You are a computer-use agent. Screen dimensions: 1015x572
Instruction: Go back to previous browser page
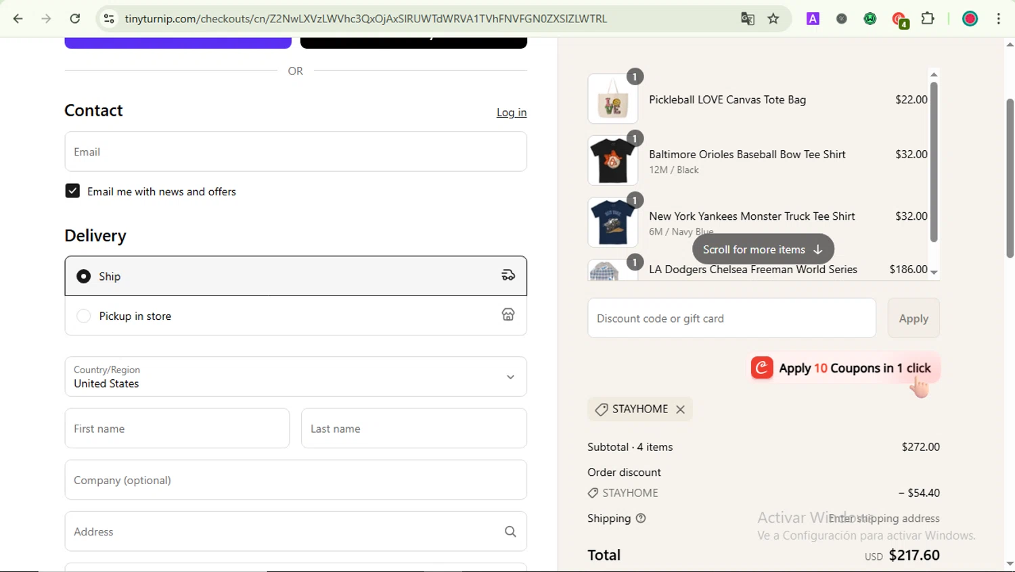tap(18, 19)
